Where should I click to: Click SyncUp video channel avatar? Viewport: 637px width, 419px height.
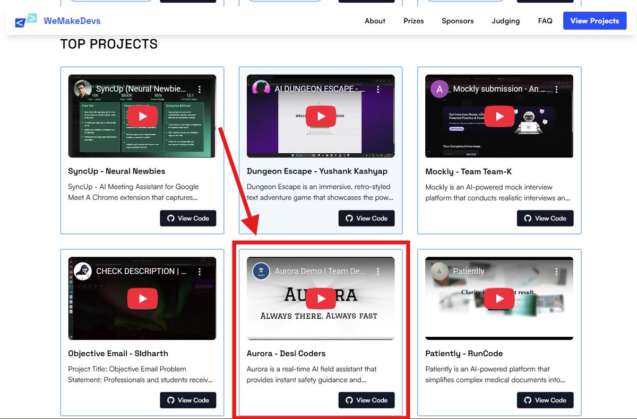(82, 89)
